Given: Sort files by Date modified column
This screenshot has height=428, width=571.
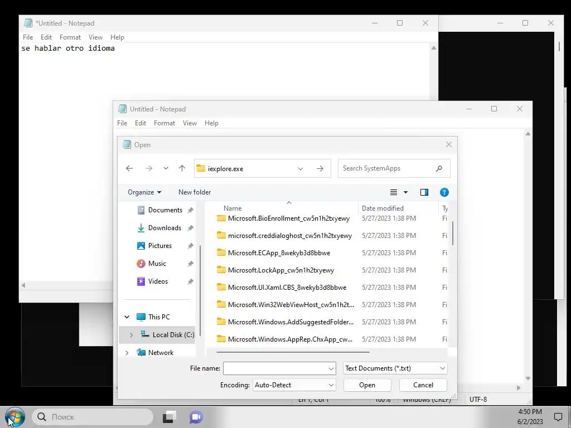Looking at the screenshot, I should point(383,208).
